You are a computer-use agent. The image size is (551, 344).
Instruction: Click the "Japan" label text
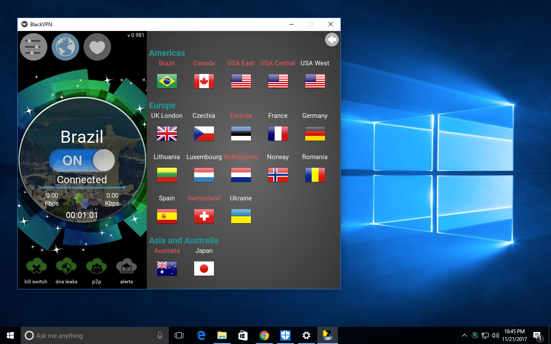click(204, 251)
